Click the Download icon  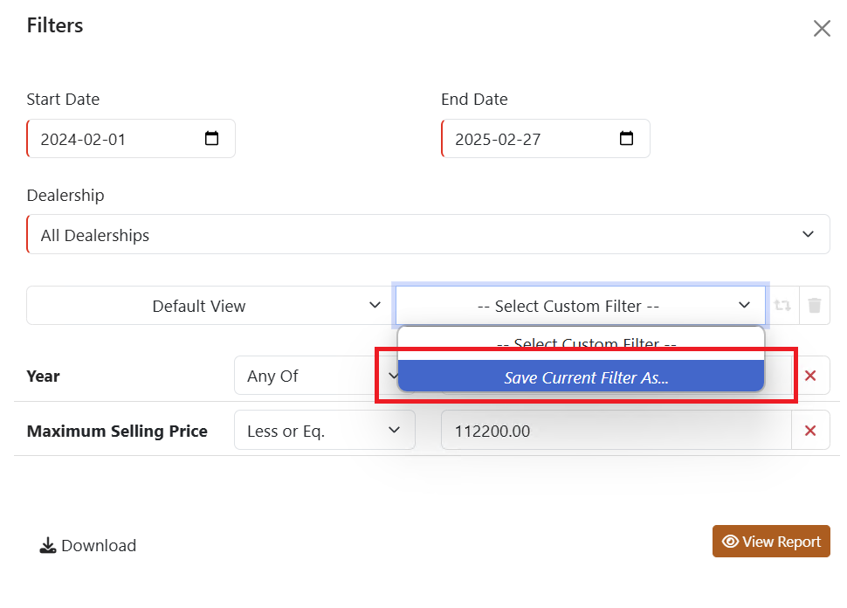pyautogui.click(x=48, y=546)
